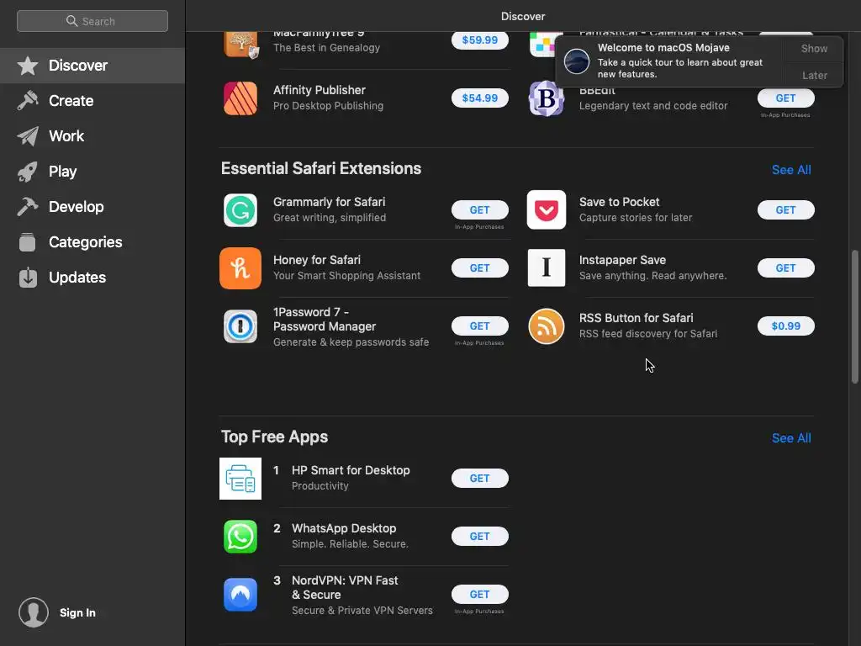Click the 'WhatsApp Desktop' title text
Screen dimensions: 861x646
tap(344, 528)
